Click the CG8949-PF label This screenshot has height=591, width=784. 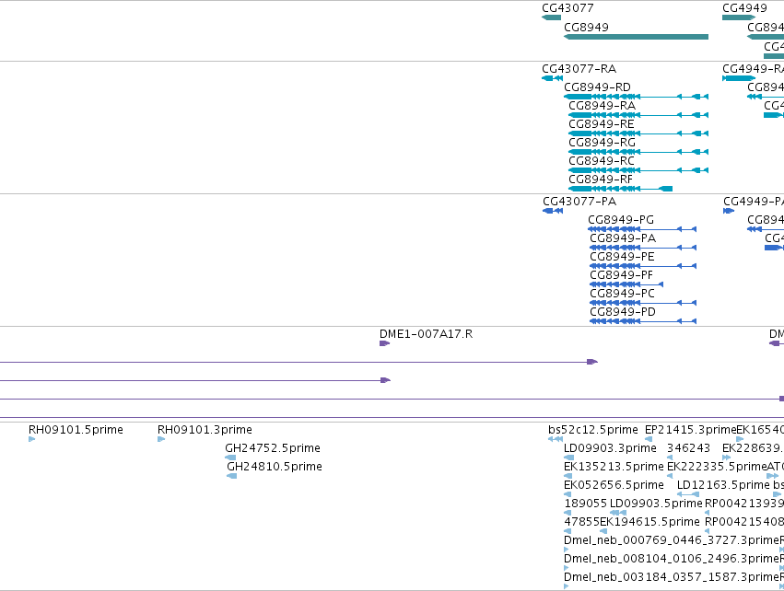(x=622, y=275)
